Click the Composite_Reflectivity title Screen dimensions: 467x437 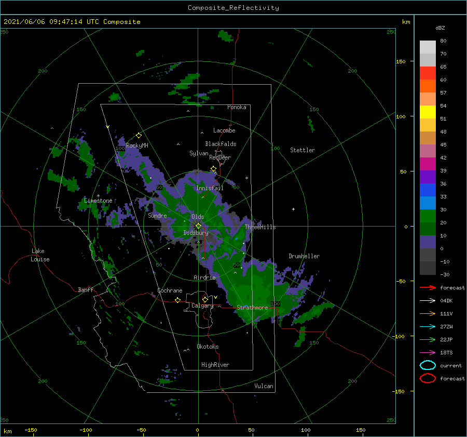click(x=233, y=8)
